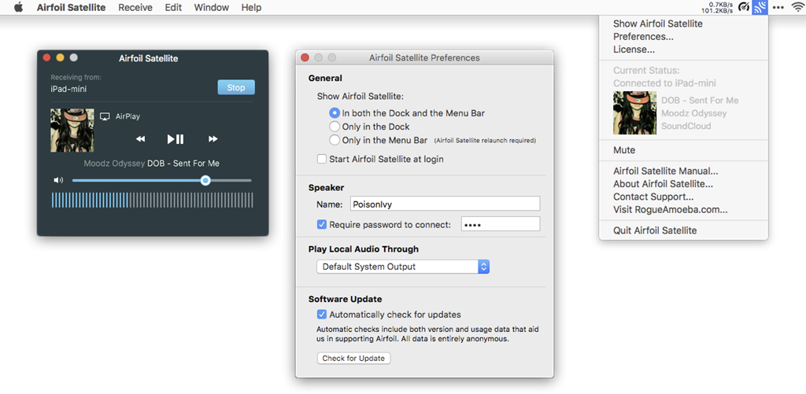Open the Window menu

tap(211, 7)
